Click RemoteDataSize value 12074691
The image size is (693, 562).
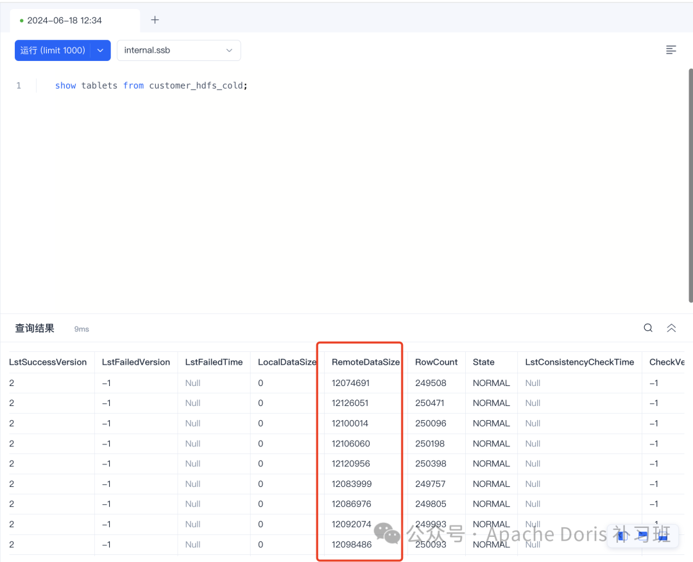click(350, 383)
